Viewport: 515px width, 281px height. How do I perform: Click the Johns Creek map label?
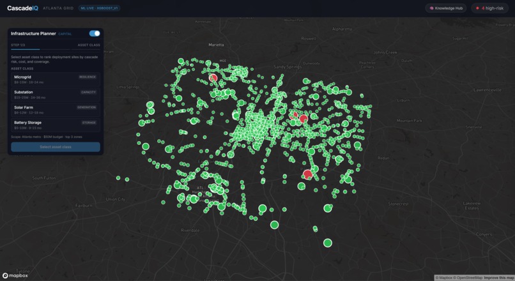coord(385,52)
